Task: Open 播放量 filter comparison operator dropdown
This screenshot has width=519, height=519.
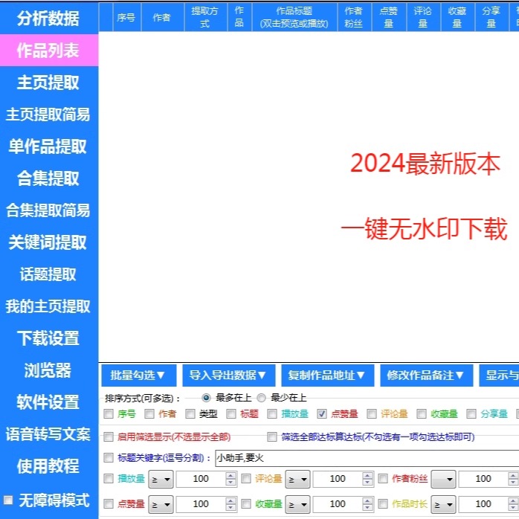Action: pos(161,479)
